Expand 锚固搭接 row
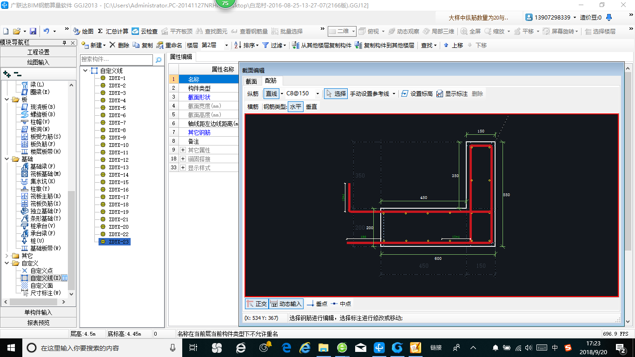This screenshot has width=635, height=357. point(183,159)
